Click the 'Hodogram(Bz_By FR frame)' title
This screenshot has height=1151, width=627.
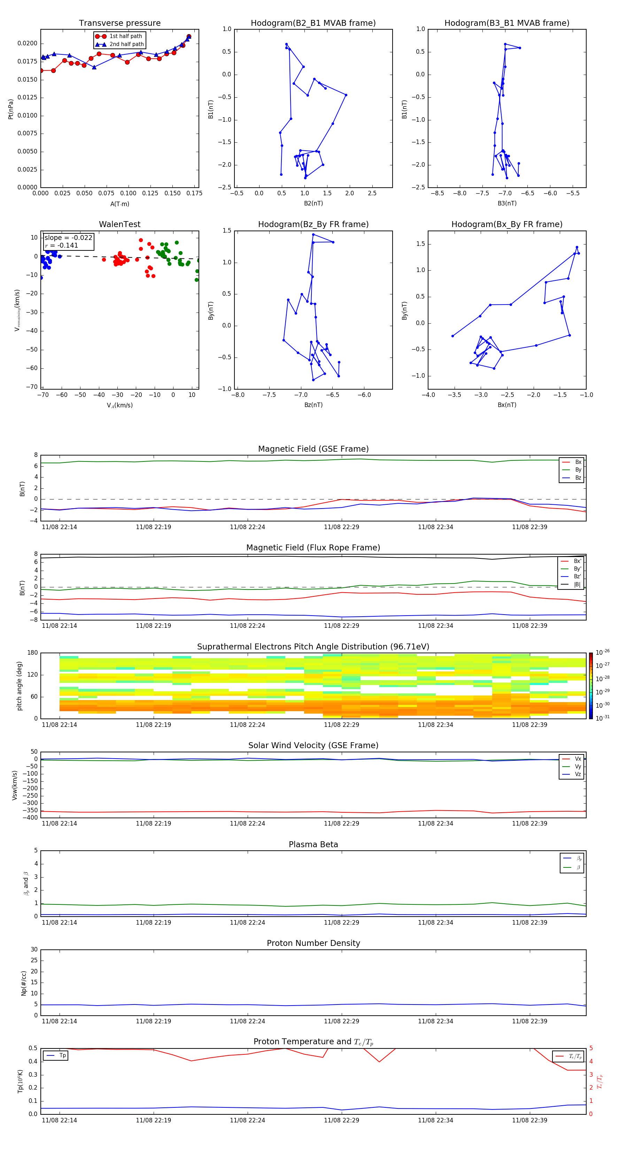click(x=313, y=224)
